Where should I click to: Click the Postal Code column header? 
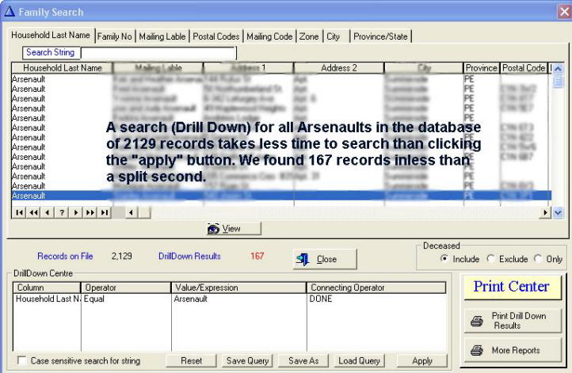(524, 68)
